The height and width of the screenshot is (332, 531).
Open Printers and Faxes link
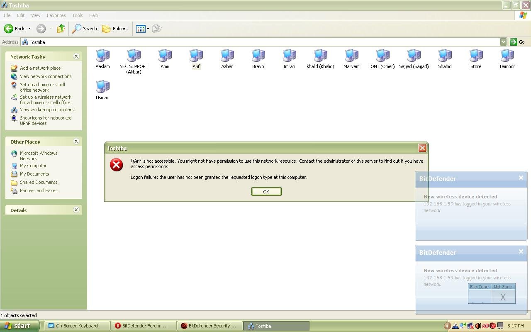point(39,190)
